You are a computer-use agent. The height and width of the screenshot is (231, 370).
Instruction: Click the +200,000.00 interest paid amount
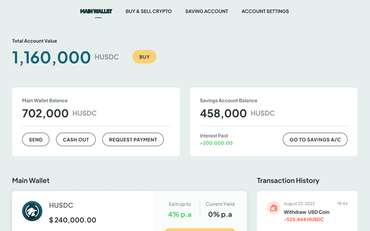click(x=216, y=143)
